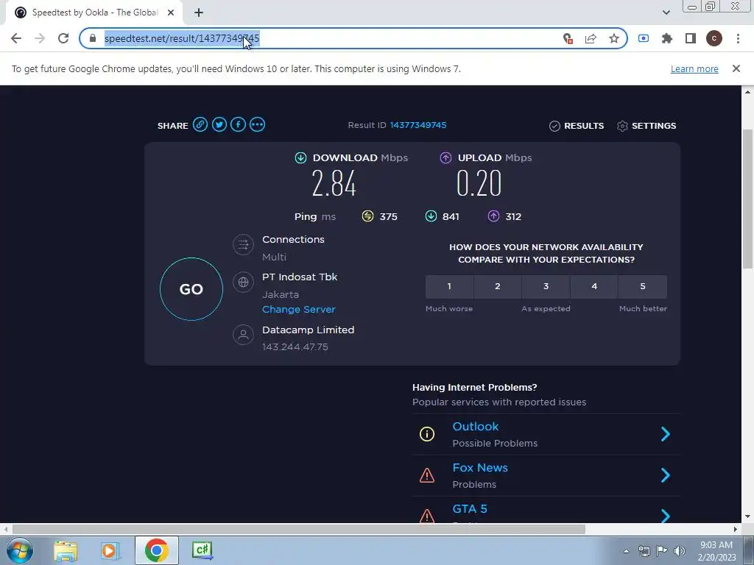Click the share page icon in address bar

tap(591, 38)
